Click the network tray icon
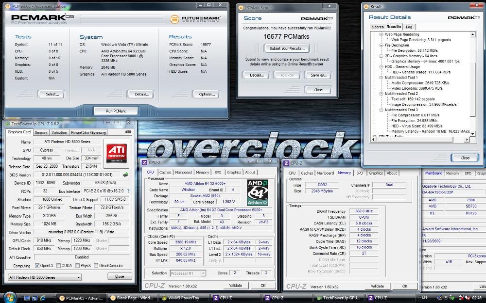 click(461, 298)
